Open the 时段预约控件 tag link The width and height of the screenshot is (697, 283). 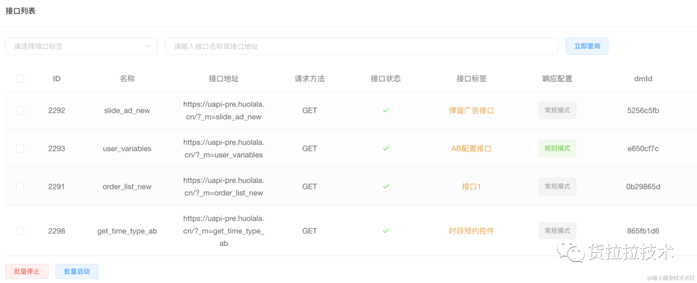pos(471,231)
